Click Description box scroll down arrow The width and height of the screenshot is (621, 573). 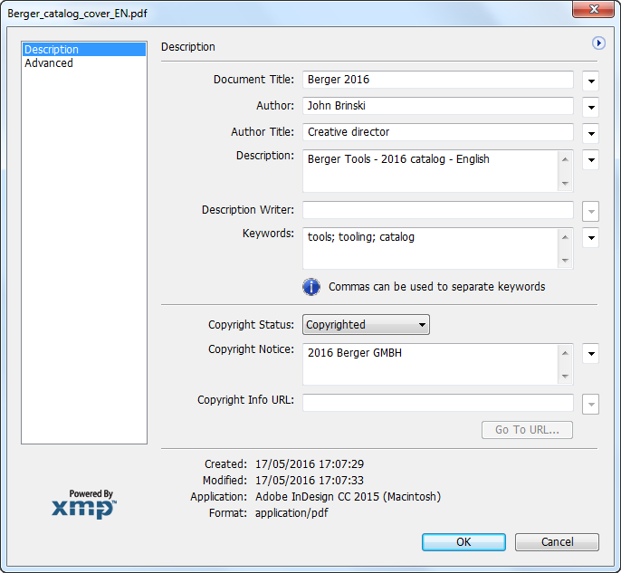[x=565, y=184]
